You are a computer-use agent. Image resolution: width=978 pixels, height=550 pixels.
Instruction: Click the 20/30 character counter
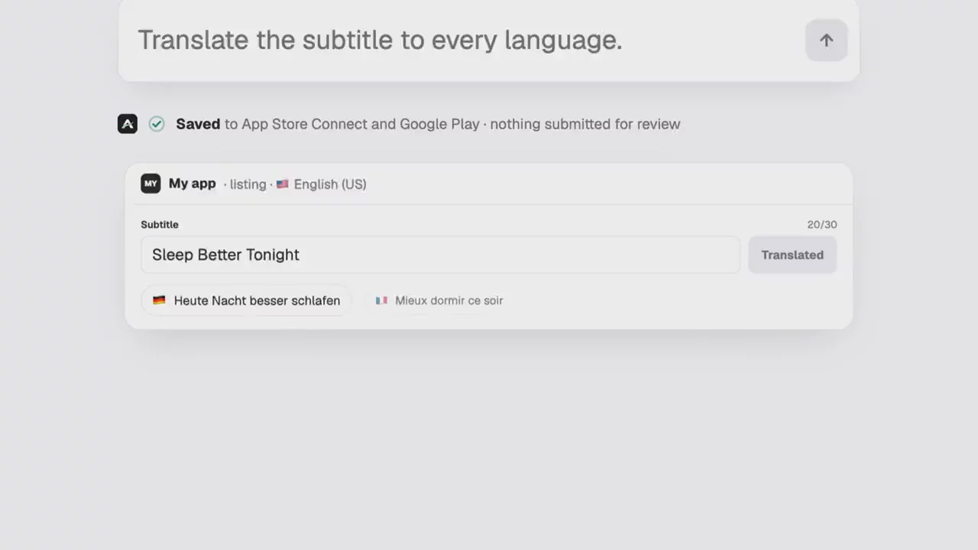822,225
